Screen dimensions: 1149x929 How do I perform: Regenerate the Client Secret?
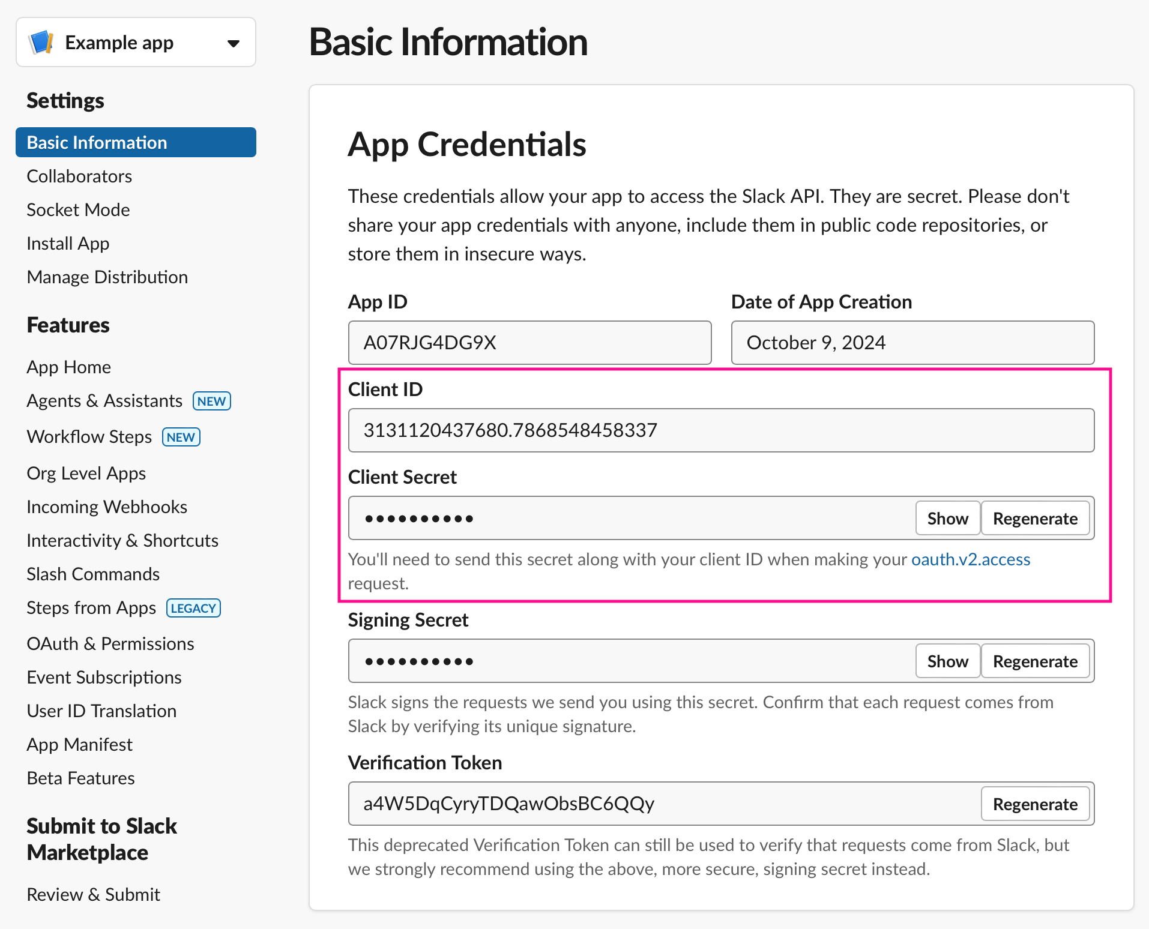(1035, 519)
